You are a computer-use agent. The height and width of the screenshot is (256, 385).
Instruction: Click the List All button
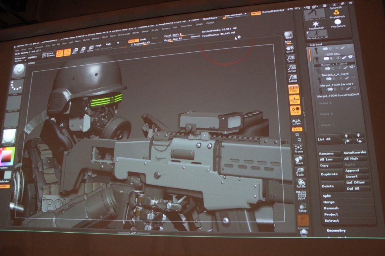click(328, 139)
